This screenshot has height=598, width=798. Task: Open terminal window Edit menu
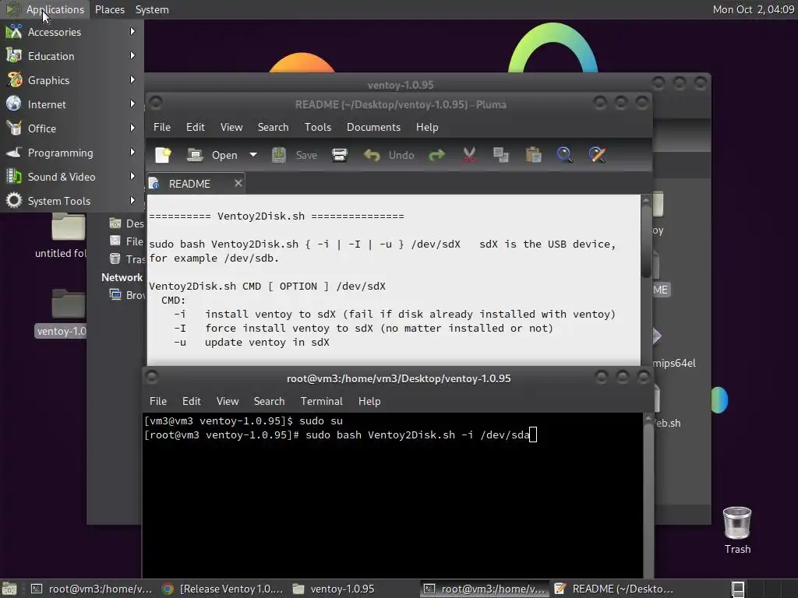[192, 401]
